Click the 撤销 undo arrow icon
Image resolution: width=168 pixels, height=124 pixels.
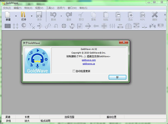pos(53,15)
